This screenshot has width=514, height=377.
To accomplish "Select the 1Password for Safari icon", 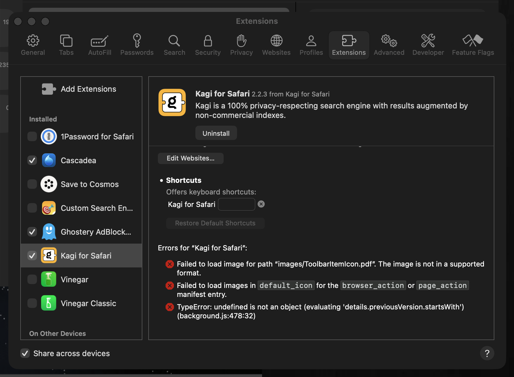I will tap(49, 136).
